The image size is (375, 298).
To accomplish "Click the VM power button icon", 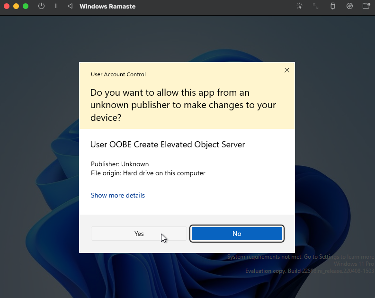I will [41, 6].
